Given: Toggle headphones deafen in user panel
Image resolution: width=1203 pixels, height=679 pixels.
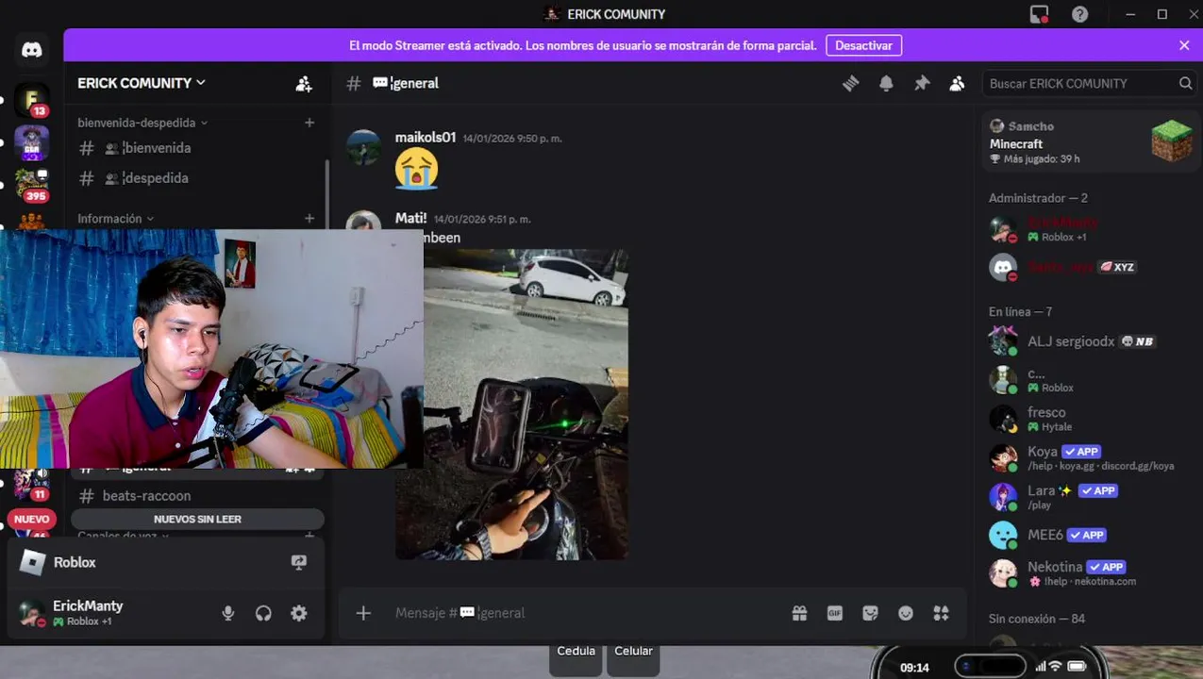Looking at the screenshot, I should click(263, 613).
